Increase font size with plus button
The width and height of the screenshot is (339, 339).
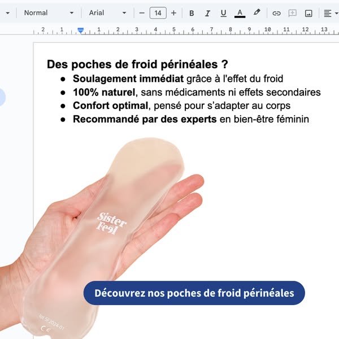click(173, 13)
